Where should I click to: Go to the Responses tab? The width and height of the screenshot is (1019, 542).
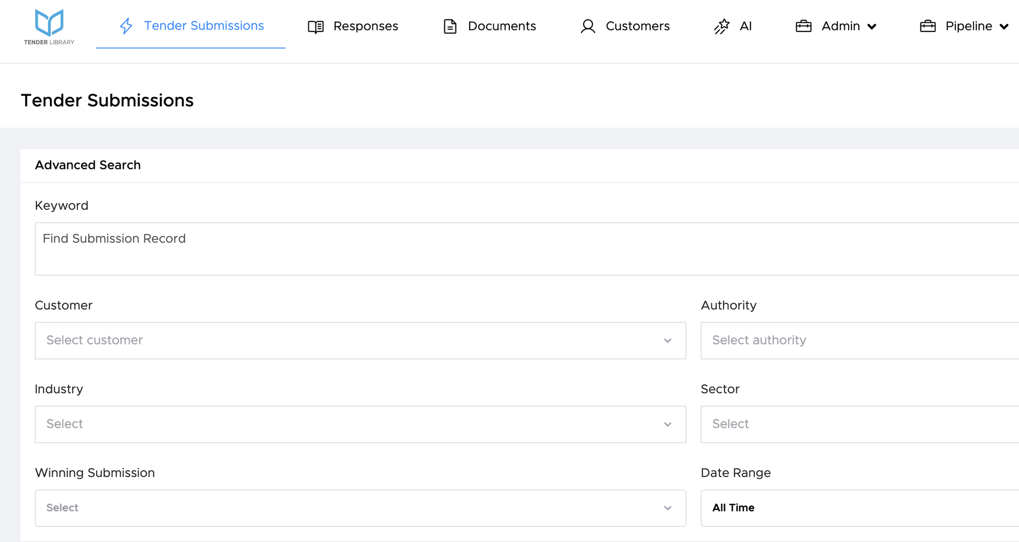click(x=365, y=26)
